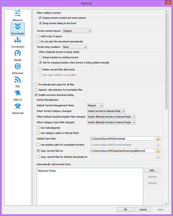Open the Web UI settings icon
The height and width of the screenshot is (216, 173).
tap(18, 93)
